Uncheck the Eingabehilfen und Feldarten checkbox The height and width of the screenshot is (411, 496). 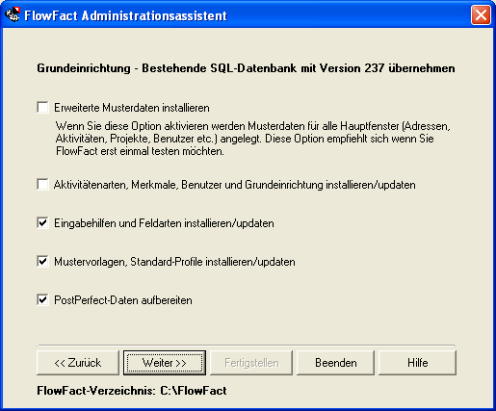click(42, 222)
